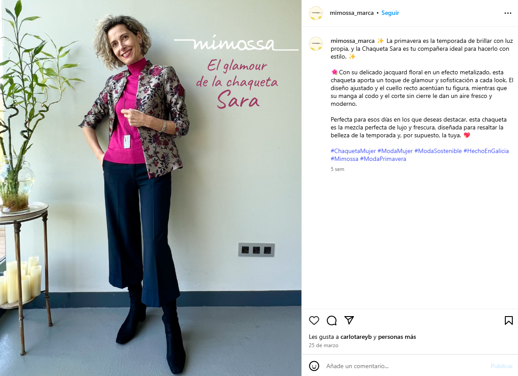Open mimossa_marca username in header
This screenshot has height=376, width=518.
[351, 13]
